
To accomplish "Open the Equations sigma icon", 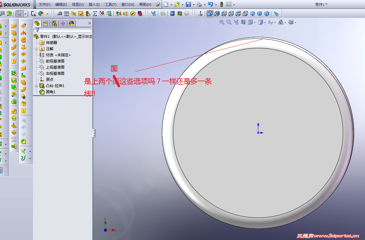I will [x=95, y=14].
